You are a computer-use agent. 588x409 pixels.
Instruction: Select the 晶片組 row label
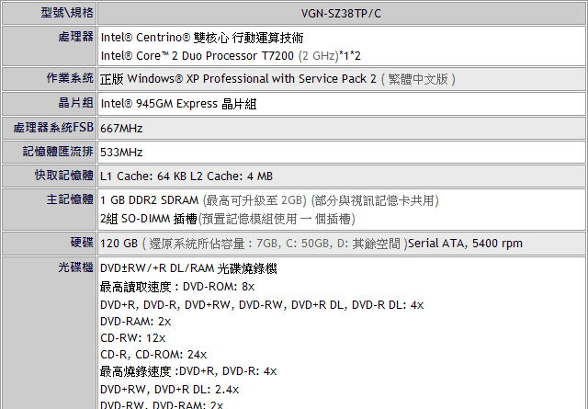[74, 103]
